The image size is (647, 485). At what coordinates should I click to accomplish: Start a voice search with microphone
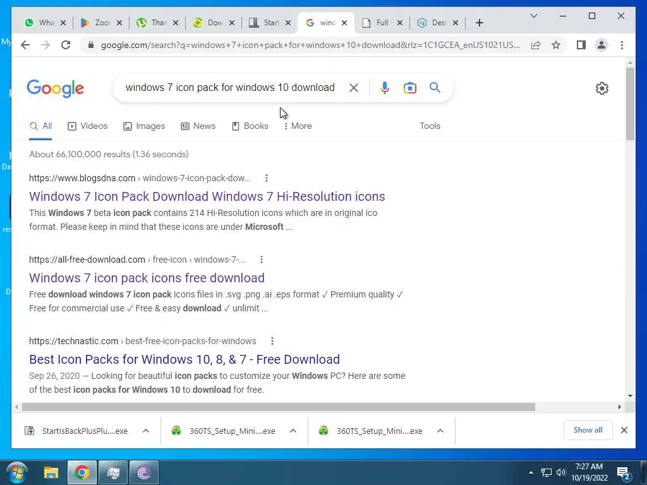click(x=385, y=88)
